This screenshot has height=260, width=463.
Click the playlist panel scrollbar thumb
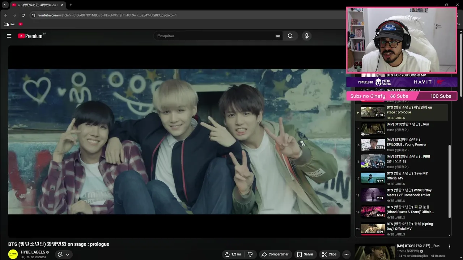(450, 181)
